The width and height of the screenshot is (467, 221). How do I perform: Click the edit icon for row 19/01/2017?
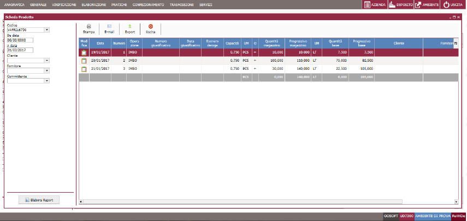[84, 53]
